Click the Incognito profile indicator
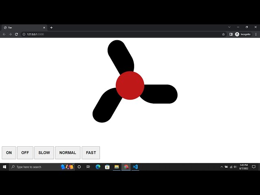This screenshot has width=260, height=195. [243, 34]
